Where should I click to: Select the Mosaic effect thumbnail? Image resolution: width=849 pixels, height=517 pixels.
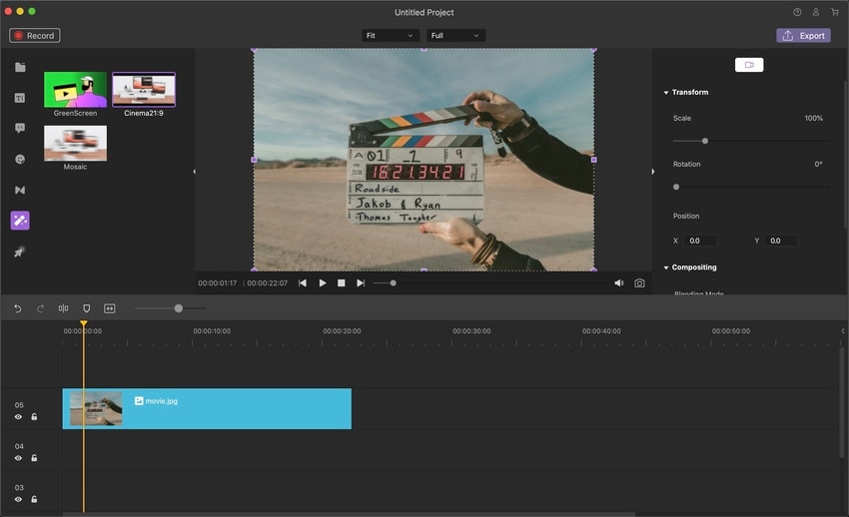(x=75, y=143)
